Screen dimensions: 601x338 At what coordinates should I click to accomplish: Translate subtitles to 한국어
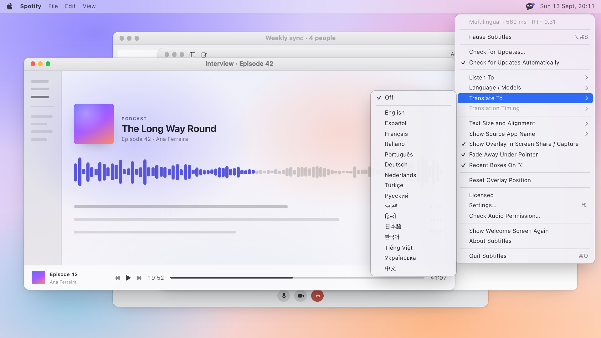coord(413,237)
